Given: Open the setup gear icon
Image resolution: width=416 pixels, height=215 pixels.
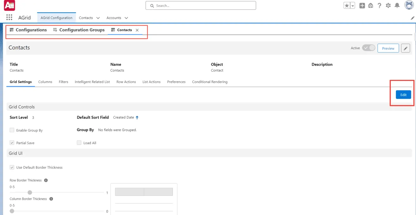Looking at the screenshot, I should [388, 6].
